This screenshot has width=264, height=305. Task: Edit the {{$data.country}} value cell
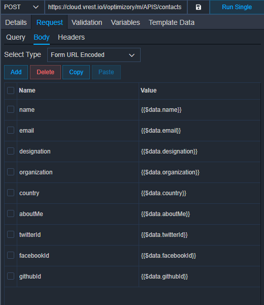point(200,193)
